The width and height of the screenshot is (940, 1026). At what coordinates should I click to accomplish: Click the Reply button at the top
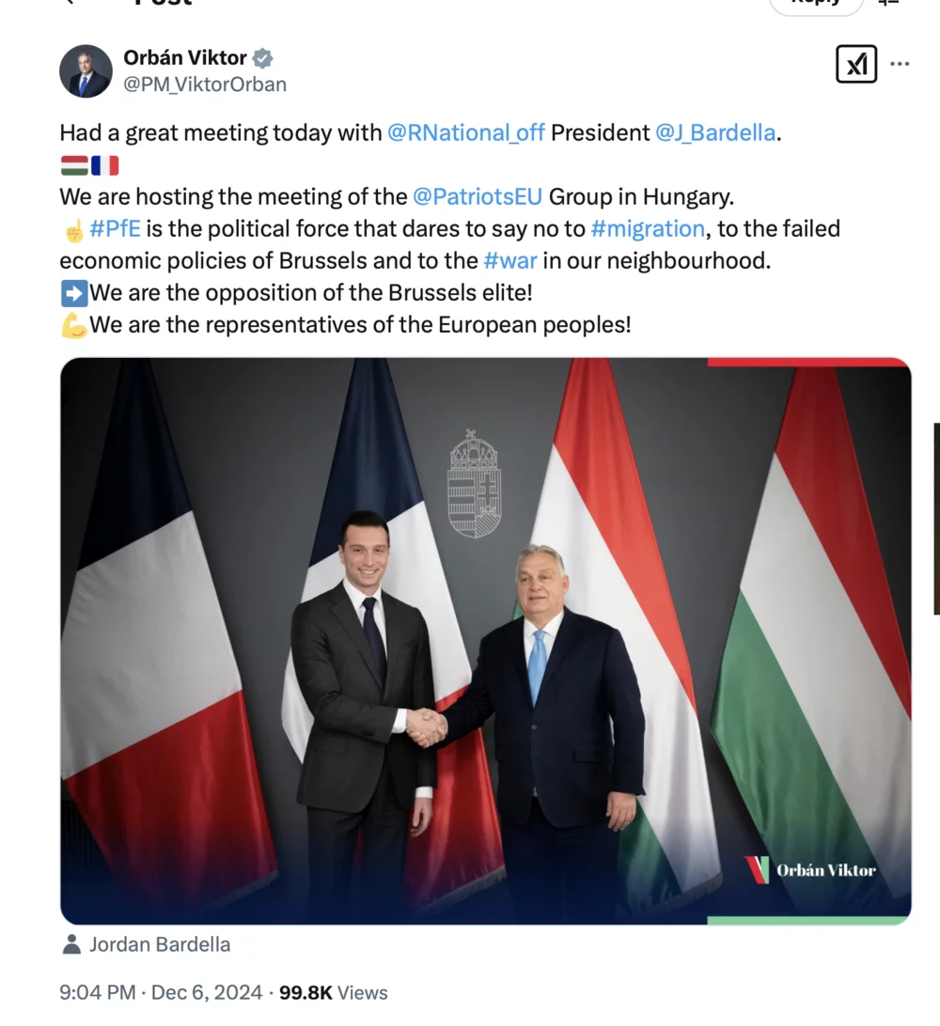(x=815, y=4)
